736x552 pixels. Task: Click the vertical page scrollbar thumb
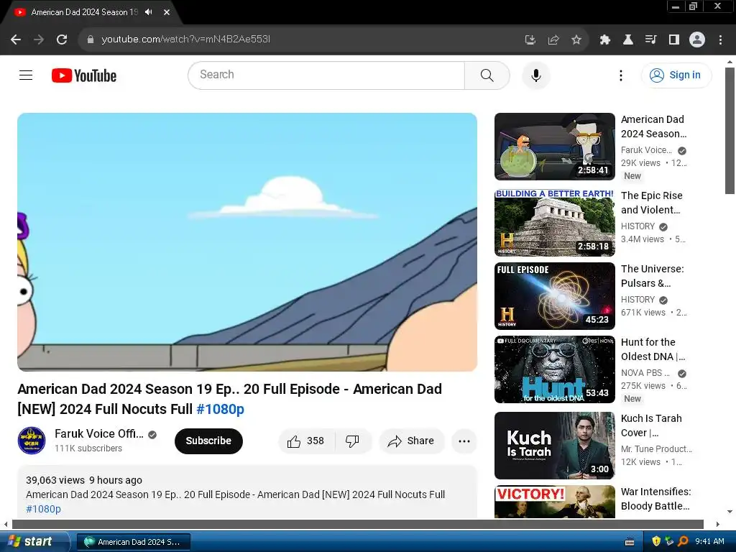[730, 131]
